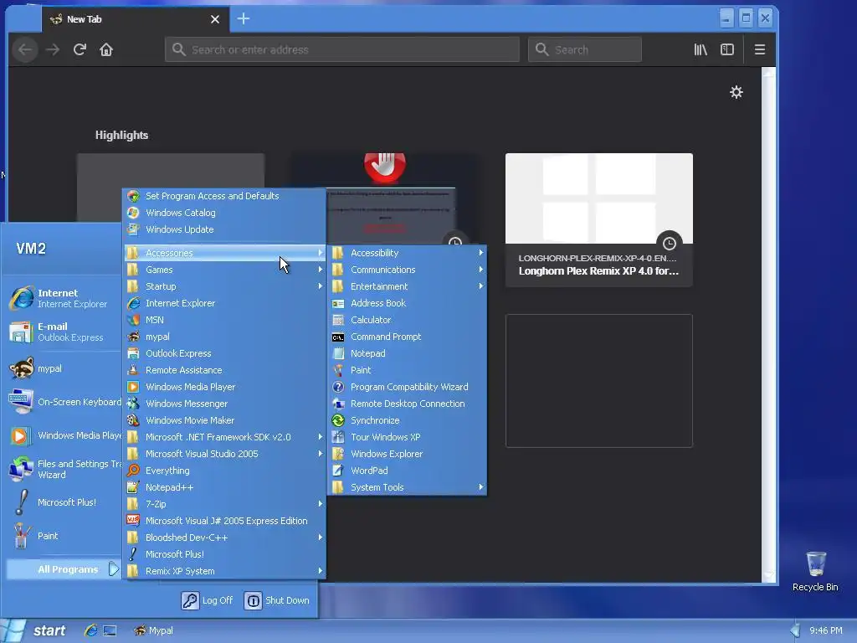Click the search or enter address bar
The height and width of the screenshot is (643, 857).
342,49
